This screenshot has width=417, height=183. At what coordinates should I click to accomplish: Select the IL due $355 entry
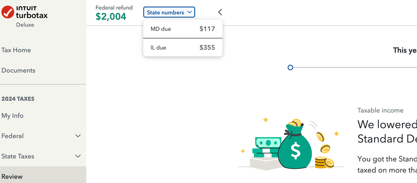point(183,47)
